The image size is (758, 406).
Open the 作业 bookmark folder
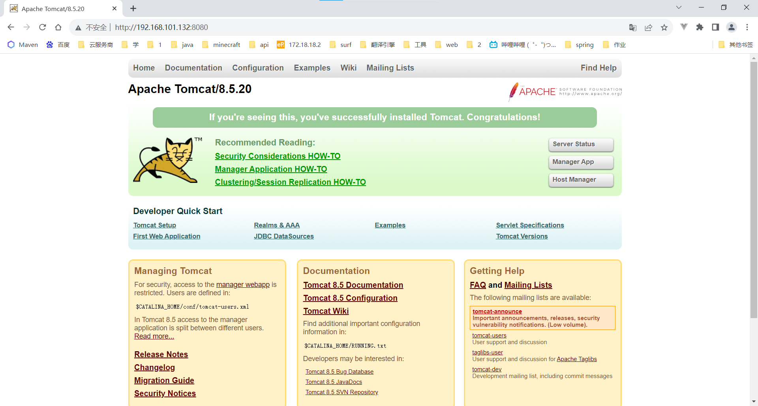coord(614,45)
